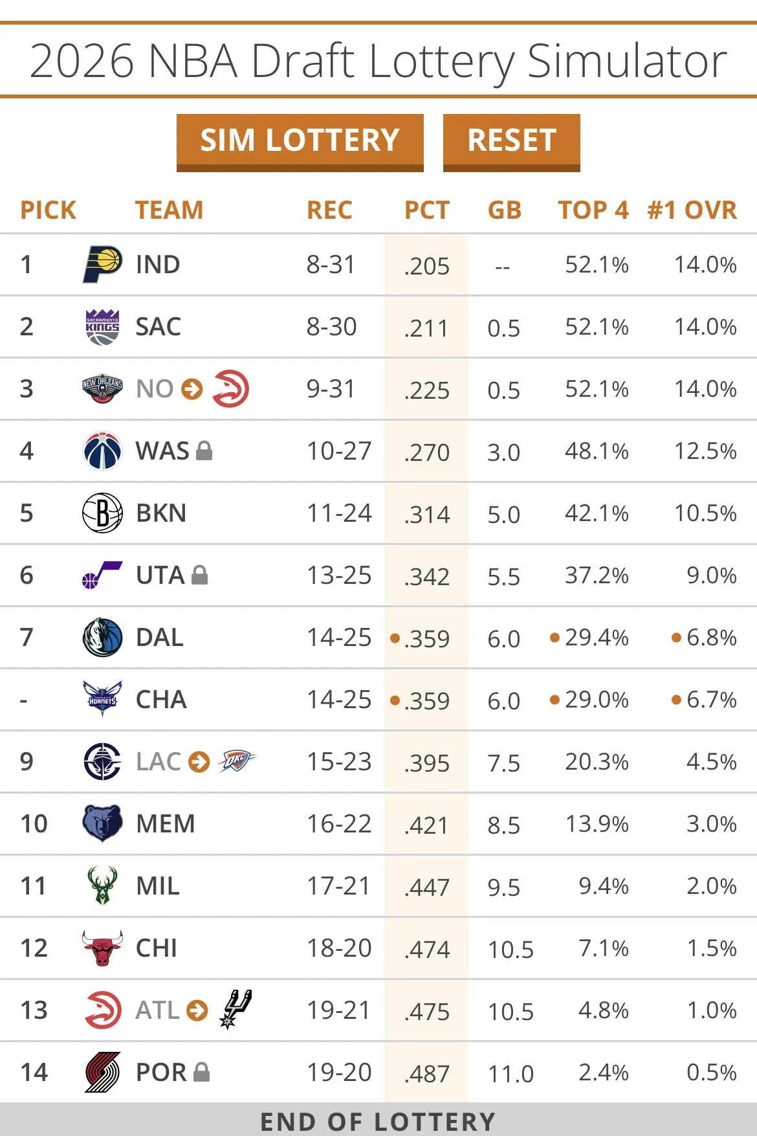
Task: Click the Milwaukee Bucks logo
Action: pyautogui.click(x=102, y=885)
